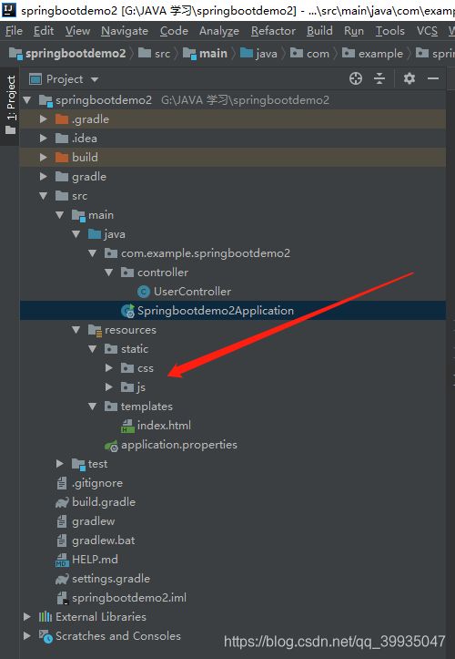Expand the .gradle folder
The height and width of the screenshot is (659, 455).
[x=44, y=119]
